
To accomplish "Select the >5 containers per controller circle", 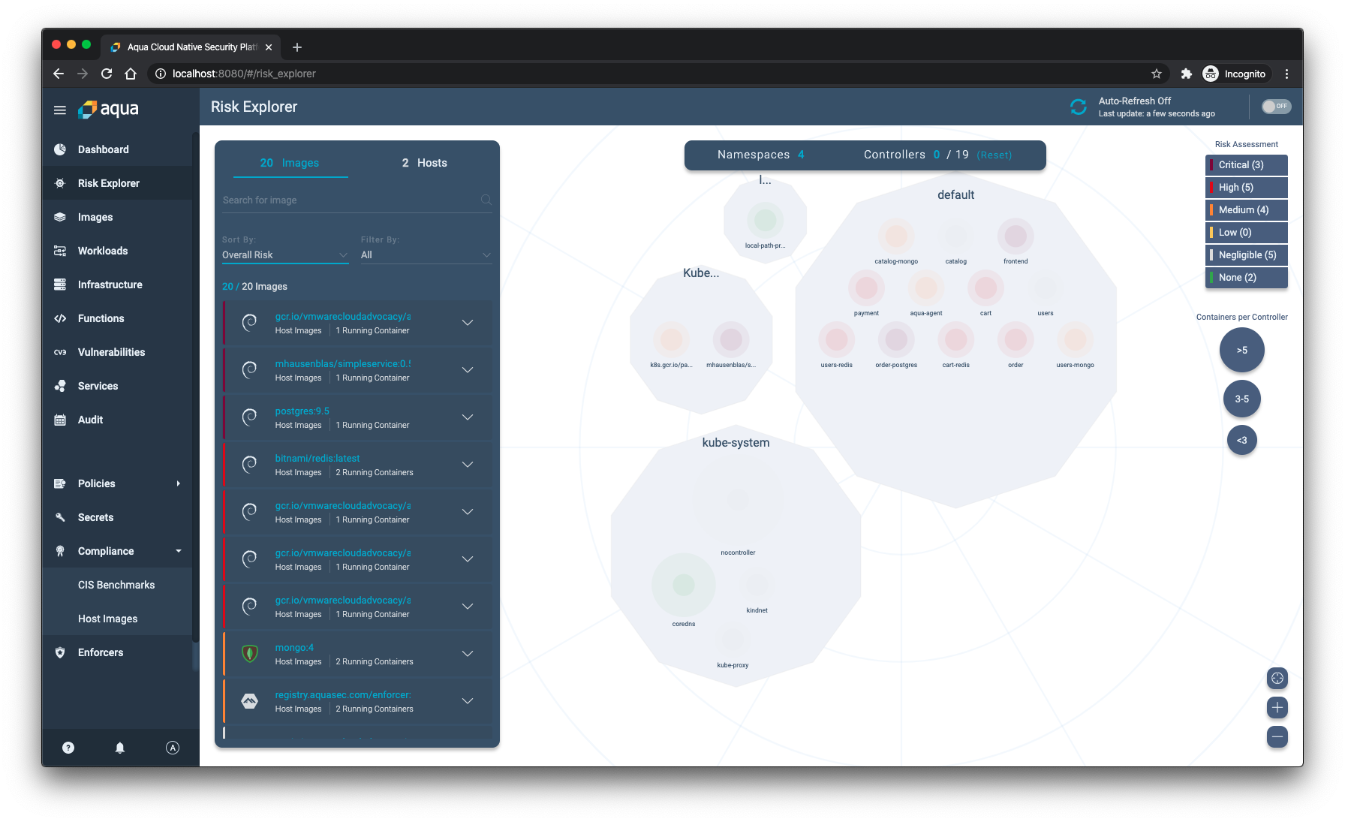I will [1242, 351].
